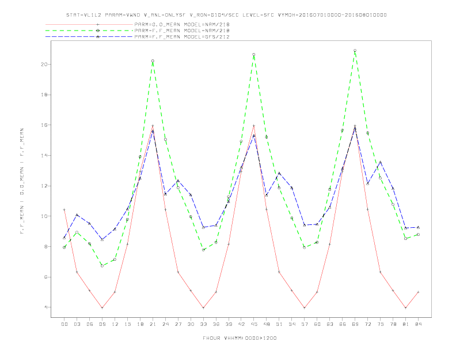
Task: Click the x-axis label FHOUR VHHMM=0000>1200
Action: [240, 338]
